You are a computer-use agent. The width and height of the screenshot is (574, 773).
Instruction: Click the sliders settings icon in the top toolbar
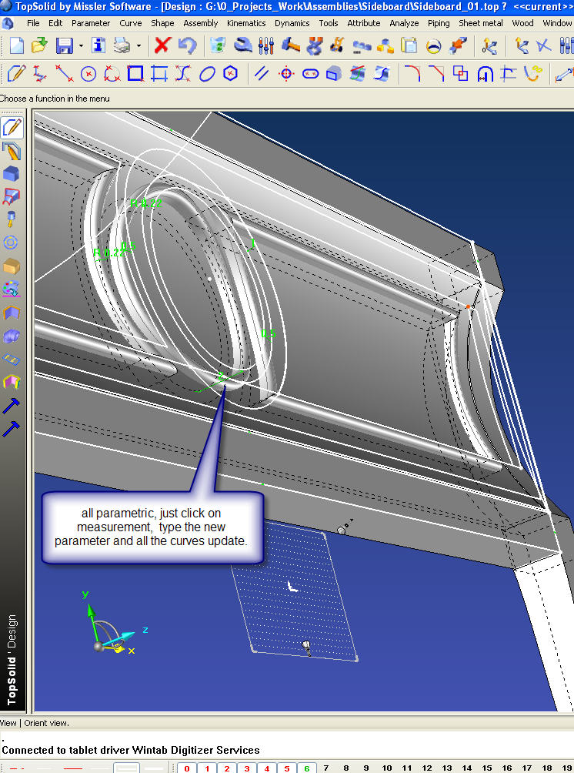266,46
